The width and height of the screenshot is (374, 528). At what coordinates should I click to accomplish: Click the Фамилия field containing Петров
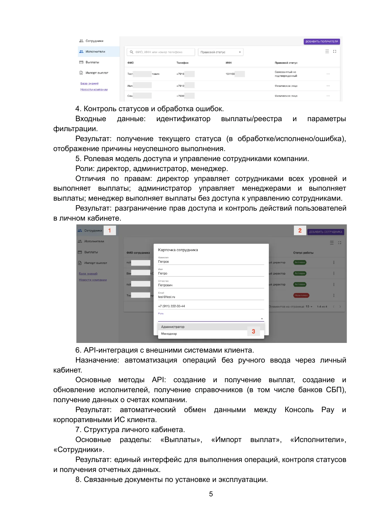211,260
